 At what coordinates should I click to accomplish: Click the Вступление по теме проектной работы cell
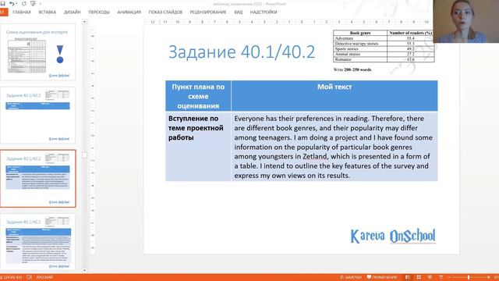click(x=198, y=147)
